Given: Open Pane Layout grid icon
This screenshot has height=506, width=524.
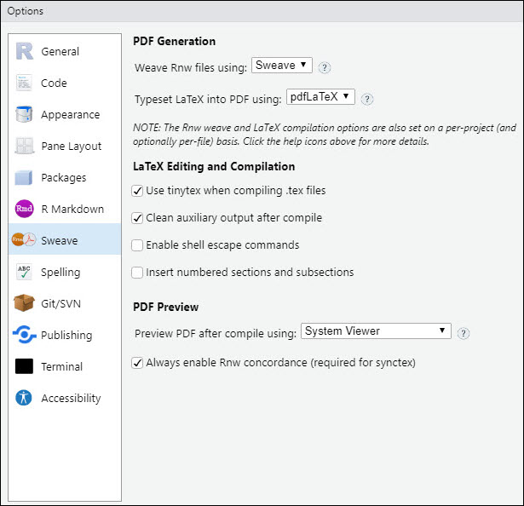Looking at the screenshot, I should (x=25, y=146).
